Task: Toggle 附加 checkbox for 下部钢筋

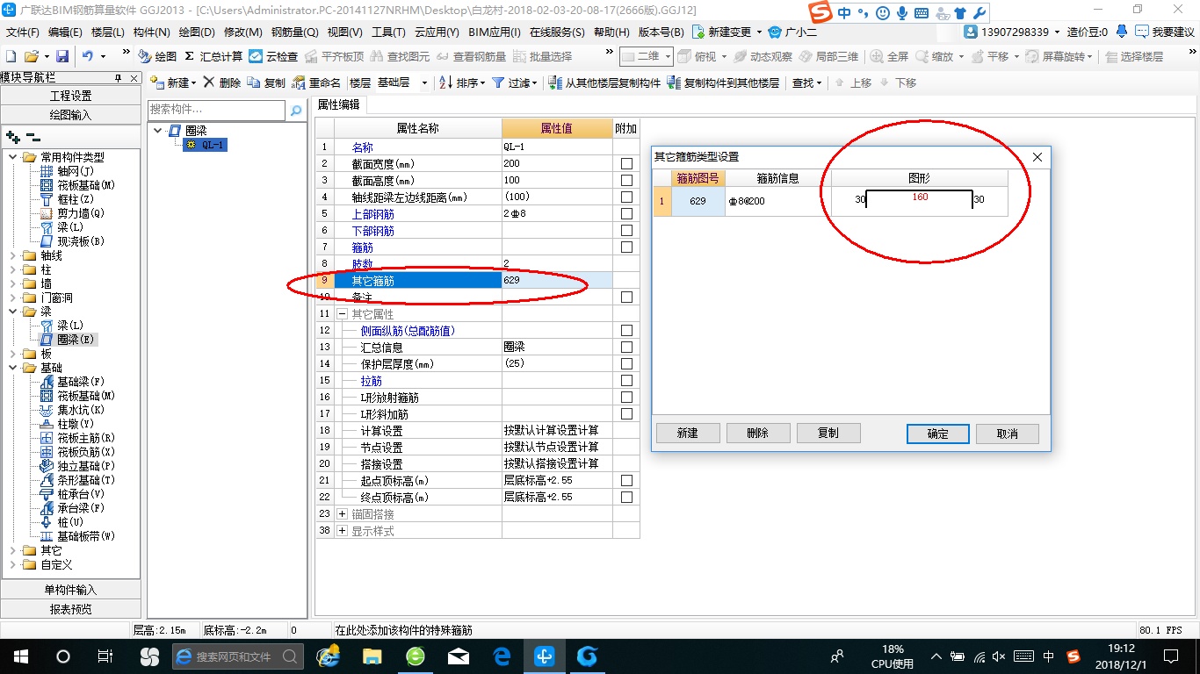Action: [x=626, y=231]
